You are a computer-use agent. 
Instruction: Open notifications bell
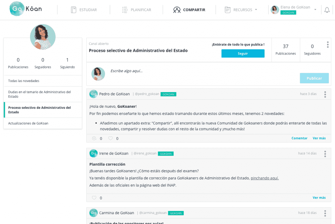(327, 10)
